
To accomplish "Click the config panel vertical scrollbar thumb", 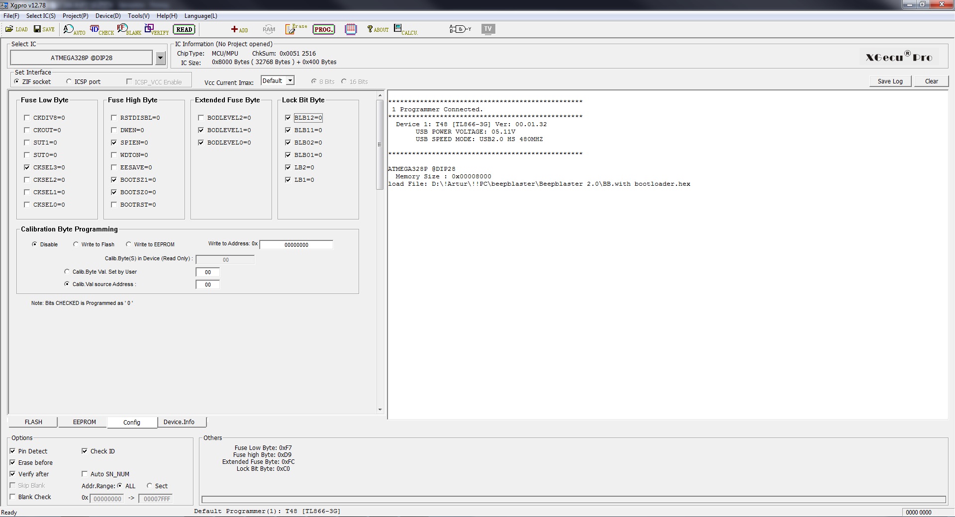I will click(x=380, y=145).
